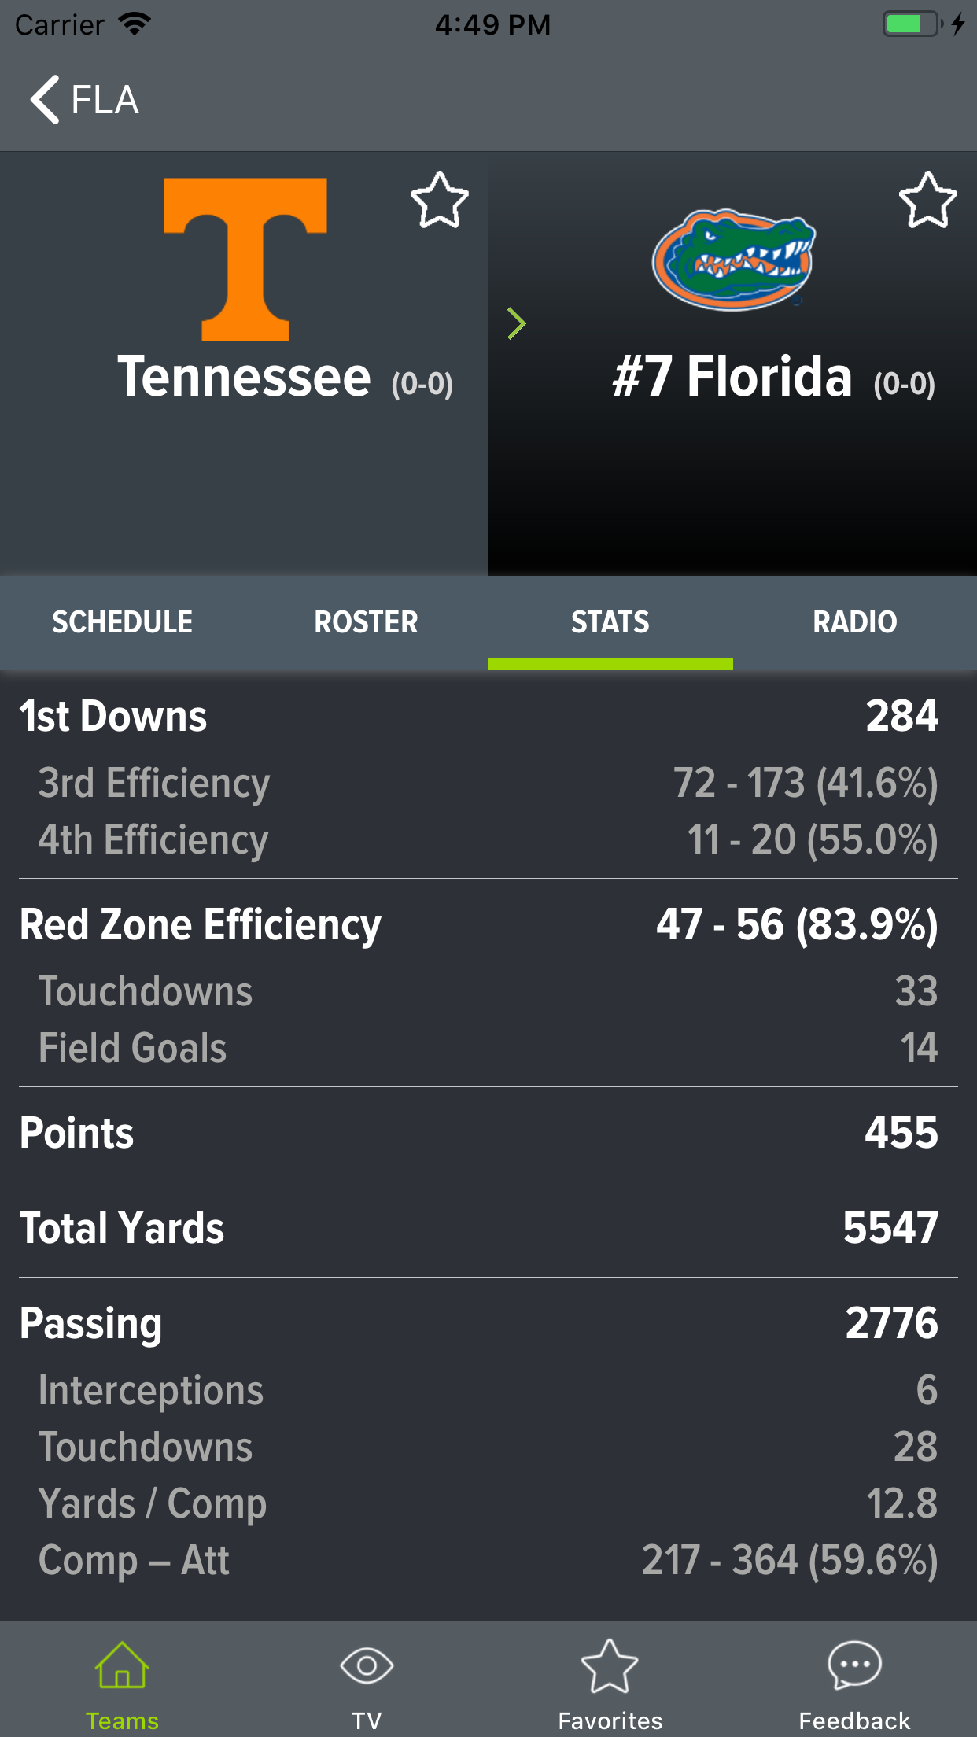Open the Teams home icon
This screenshot has width=977, height=1737.
tap(122, 1667)
